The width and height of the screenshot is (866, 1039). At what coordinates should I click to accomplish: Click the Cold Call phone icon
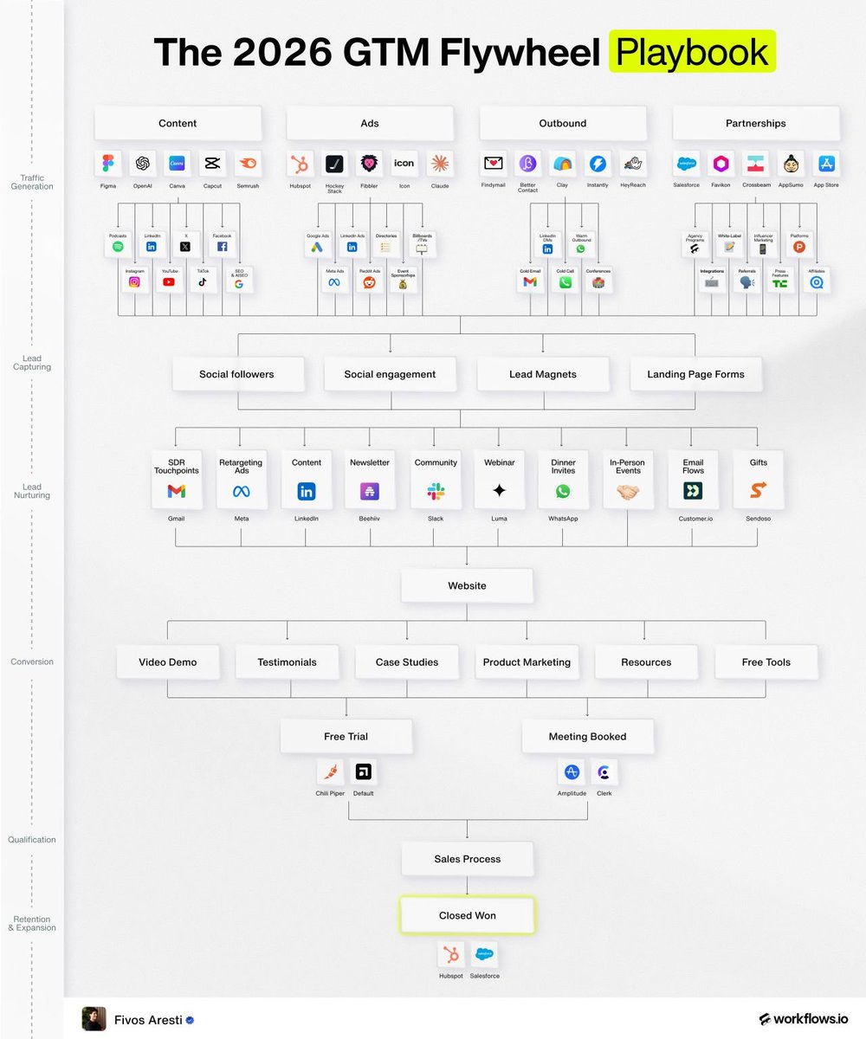(x=565, y=282)
